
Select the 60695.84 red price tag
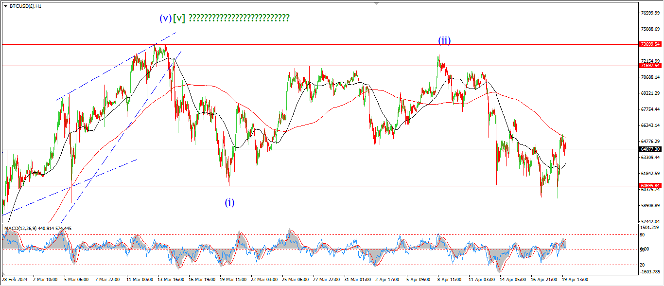650,186
